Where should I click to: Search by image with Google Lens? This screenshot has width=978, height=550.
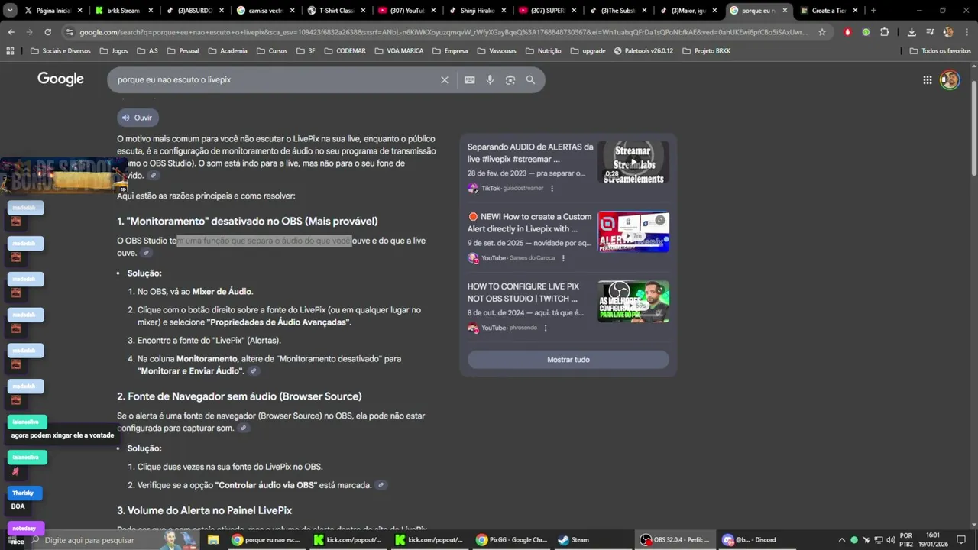[x=510, y=80]
